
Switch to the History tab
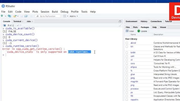click(x=144, y=21)
